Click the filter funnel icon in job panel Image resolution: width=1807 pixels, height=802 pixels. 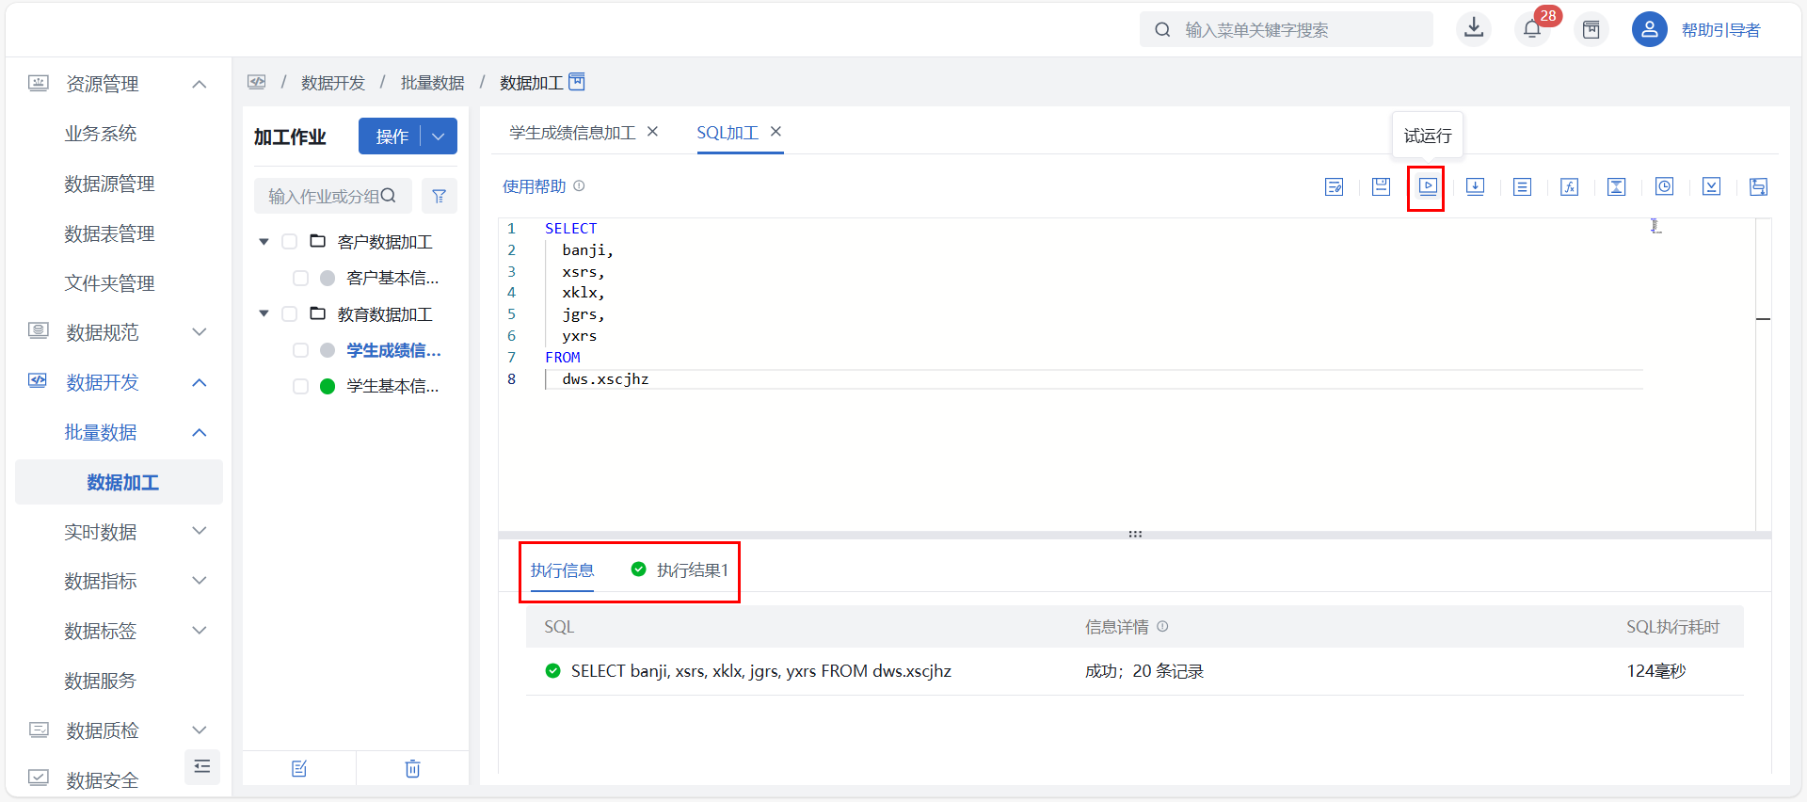pyautogui.click(x=439, y=196)
